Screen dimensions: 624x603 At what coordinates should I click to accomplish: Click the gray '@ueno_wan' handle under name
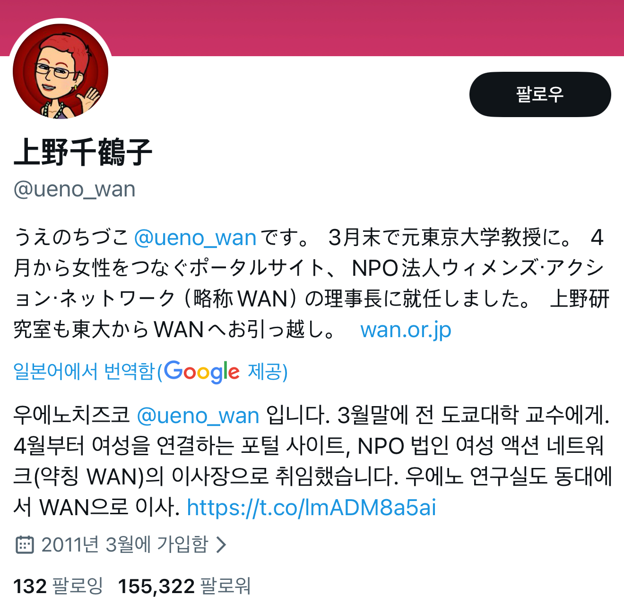75,189
